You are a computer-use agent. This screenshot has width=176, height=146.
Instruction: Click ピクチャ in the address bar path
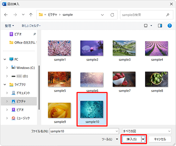click(x=52, y=15)
